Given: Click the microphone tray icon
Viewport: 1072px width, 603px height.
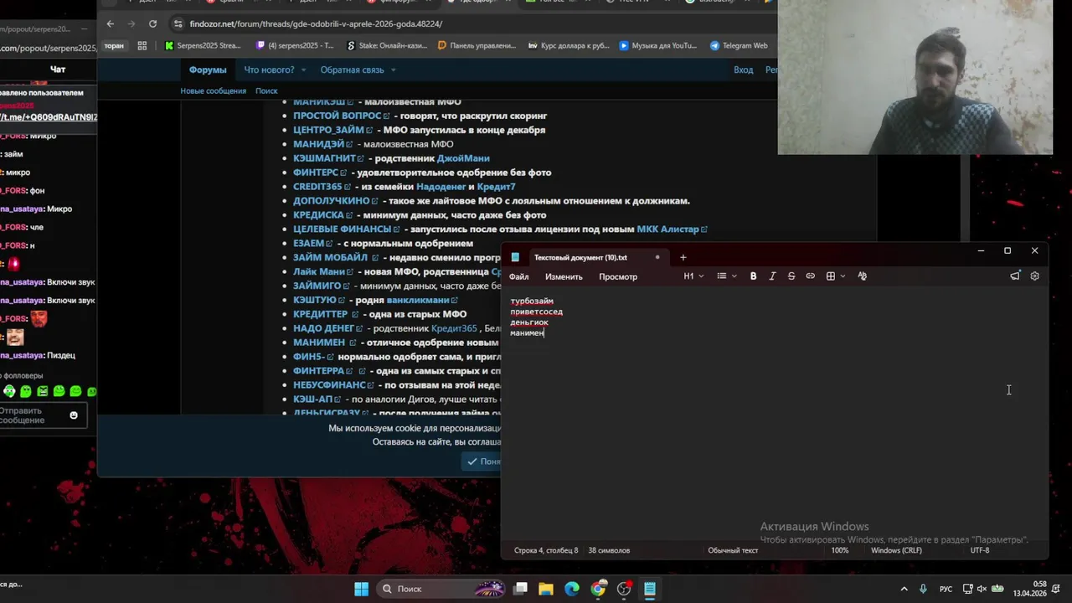Looking at the screenshot, I should [923, 589].
